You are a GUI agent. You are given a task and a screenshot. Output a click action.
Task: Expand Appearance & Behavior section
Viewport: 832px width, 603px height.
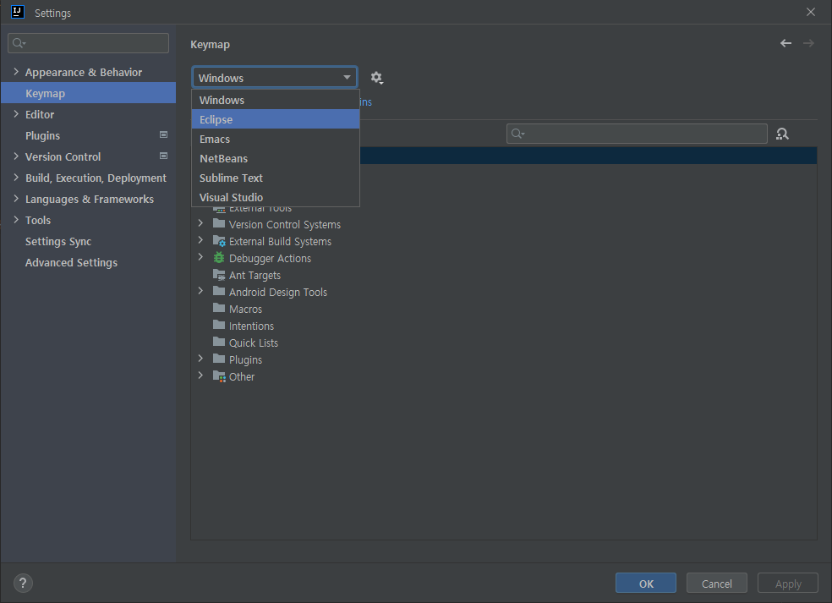tap(16, 72)
